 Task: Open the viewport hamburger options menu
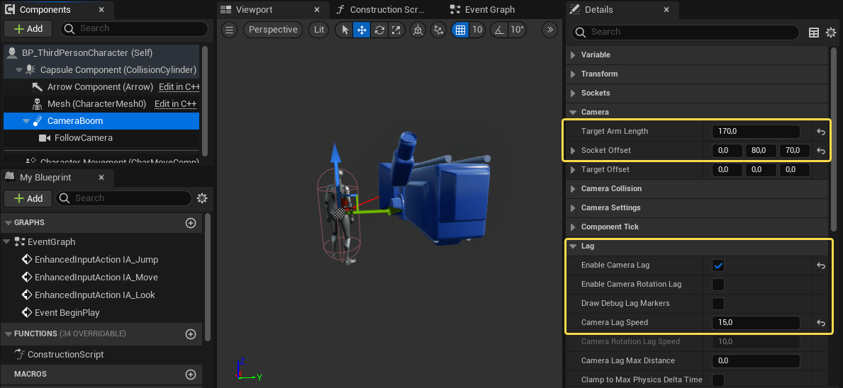tap(230, 30)
